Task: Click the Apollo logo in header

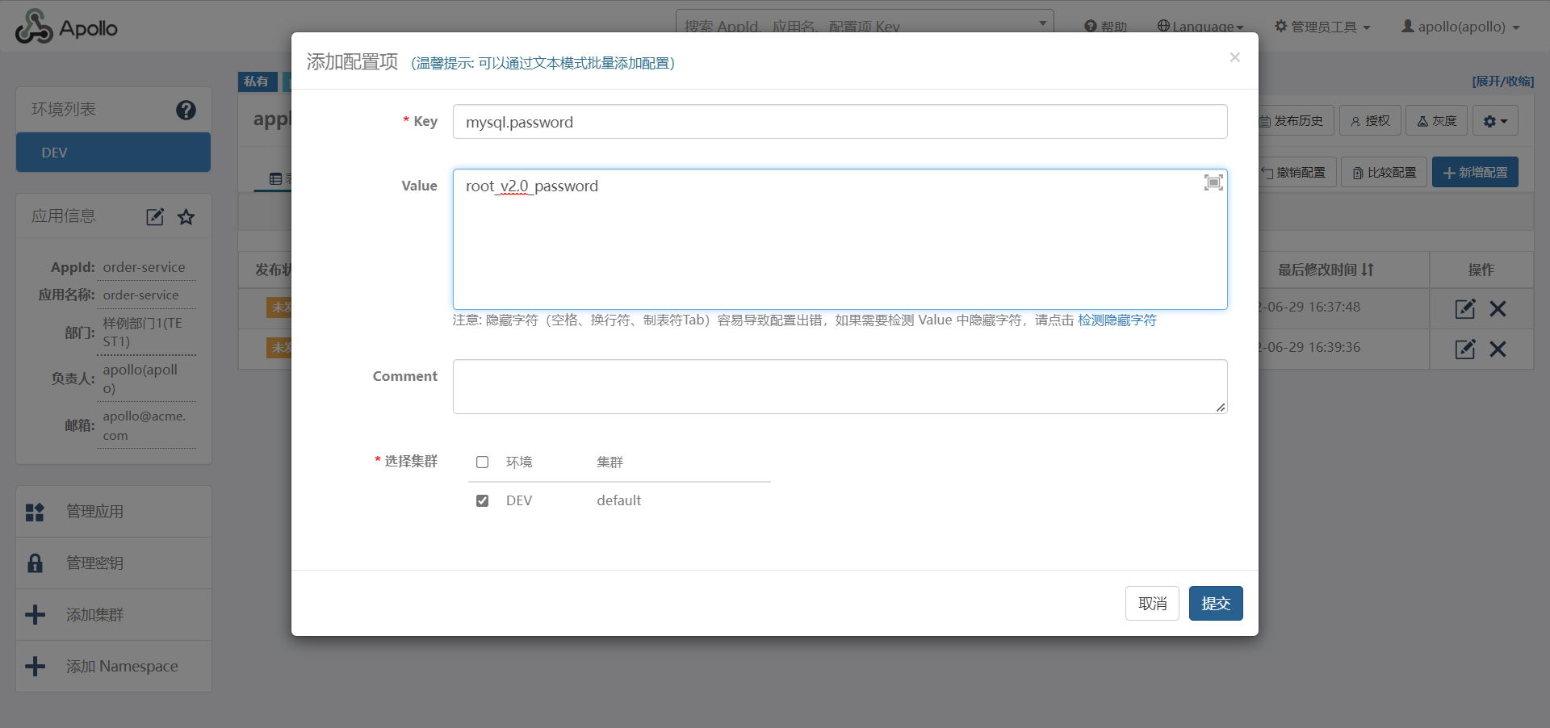Action: (x=66, y=27)
